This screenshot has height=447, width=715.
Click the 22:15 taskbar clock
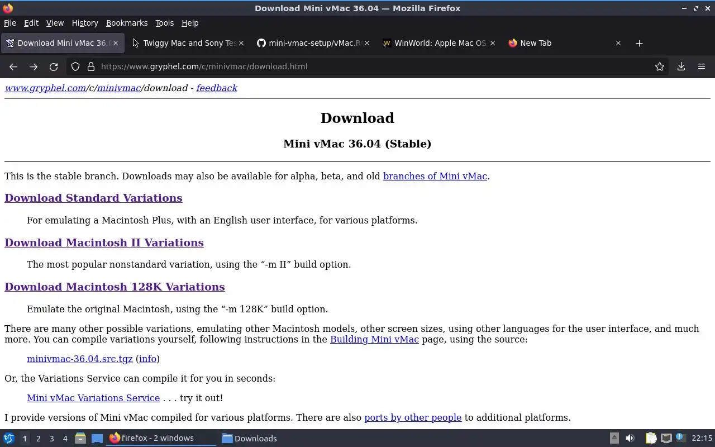pyautogui.click(x=702, y=438)
